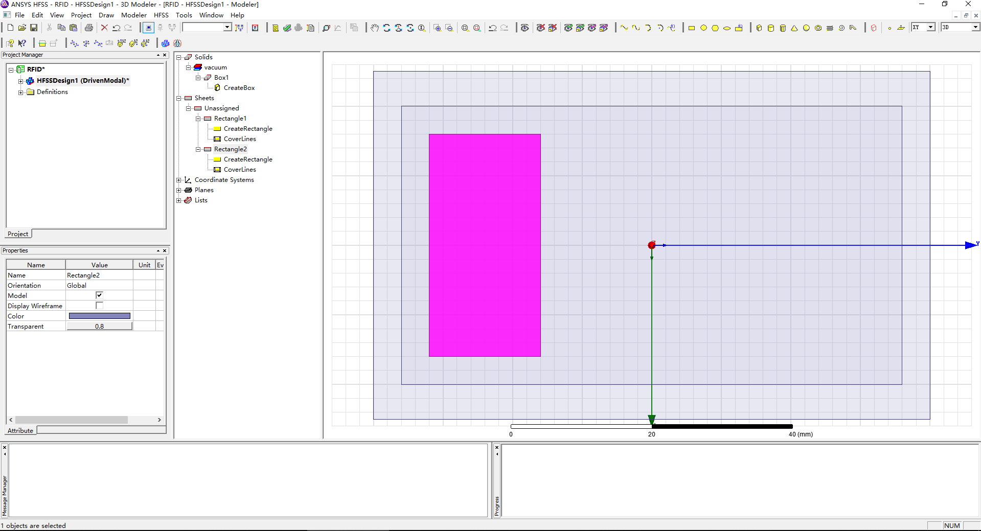This screenshot has height=531, width=981.
Task: Click the Draw box tool icon
Action: (x=759, y=28)
